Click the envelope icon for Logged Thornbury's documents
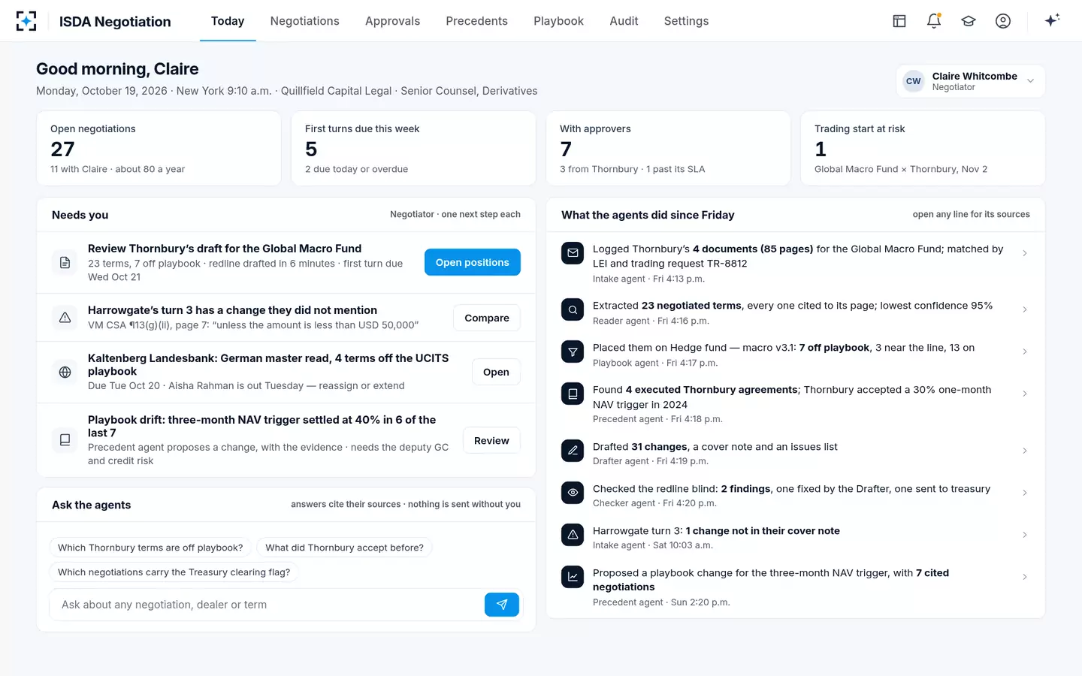 tap(573, 253)
